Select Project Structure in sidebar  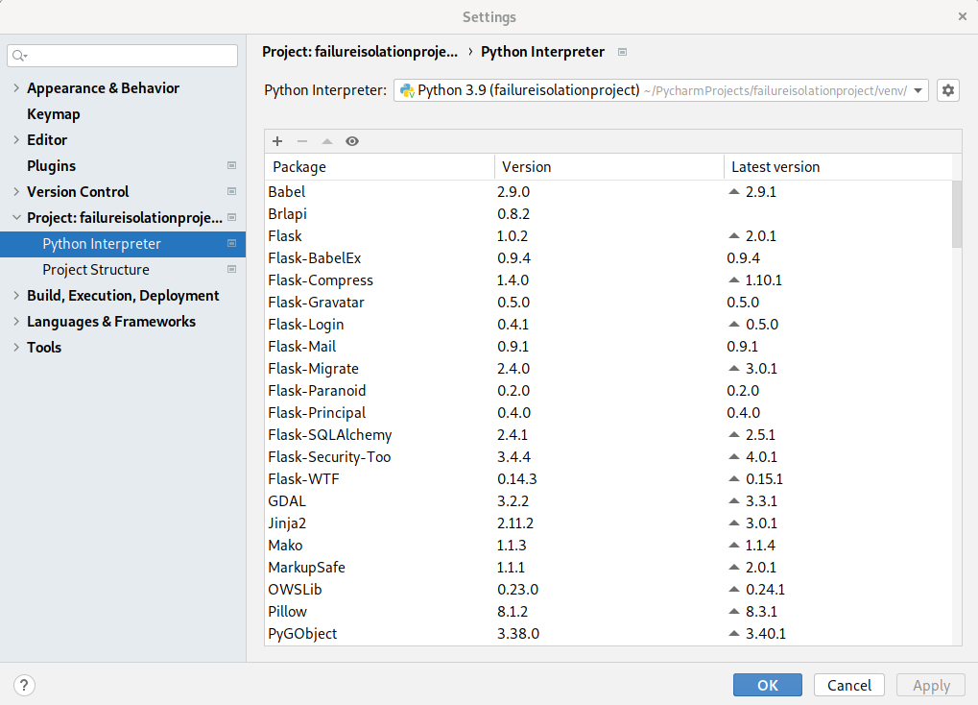(x=123, y=269)
